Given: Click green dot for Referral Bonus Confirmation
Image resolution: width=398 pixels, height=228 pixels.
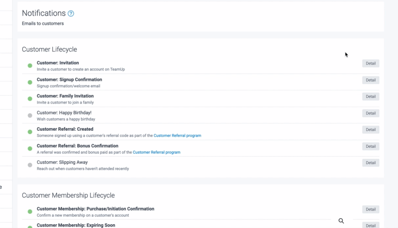Looking at the screenshot, I should coord(30,149).
